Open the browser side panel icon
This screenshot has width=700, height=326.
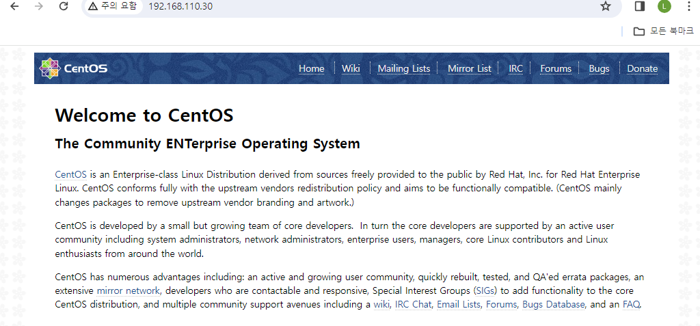[x=640, y=6]
